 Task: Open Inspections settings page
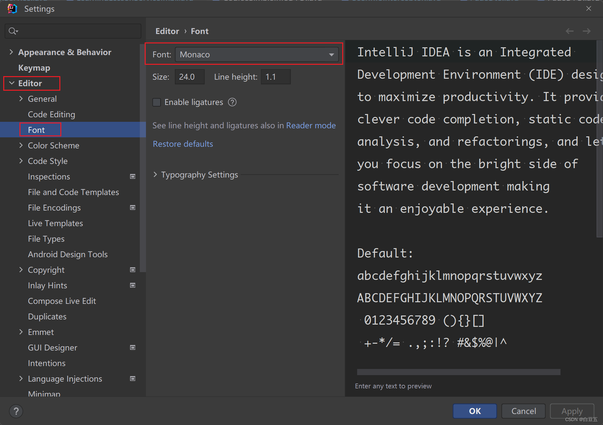pos(49,177)
